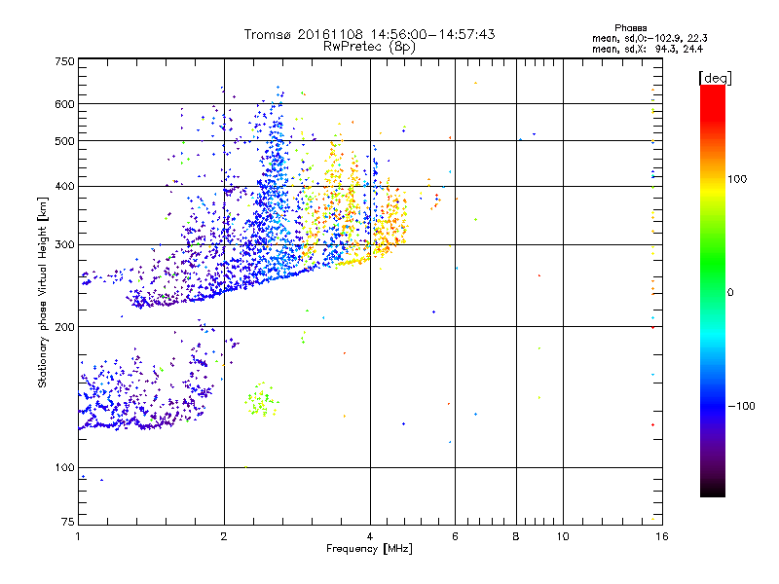Click y-axis tick label '500'
The height and width of the screenshot is (584, 779).
[64, 141]
